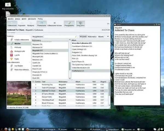
Task: Launch Firefox from the panel launcher
Action: 6,129
